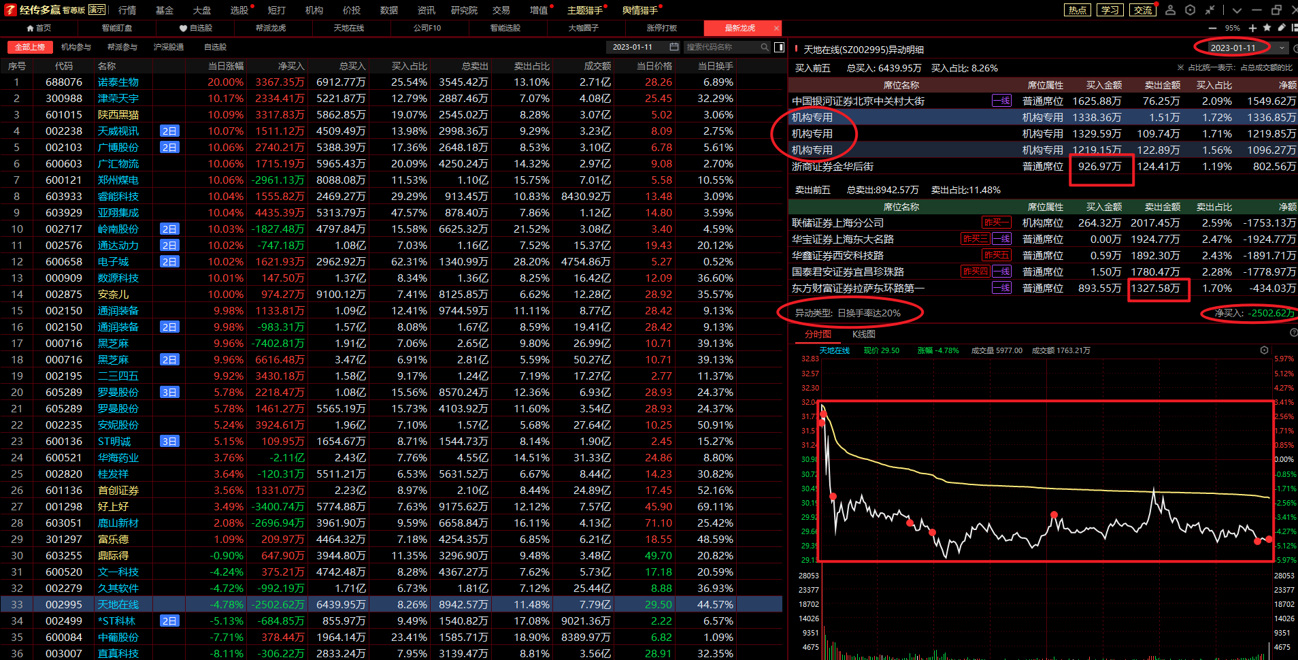Switch to the 分时图 chart tab
Viewport: 1298px width, 660px height.
[818, 334]
